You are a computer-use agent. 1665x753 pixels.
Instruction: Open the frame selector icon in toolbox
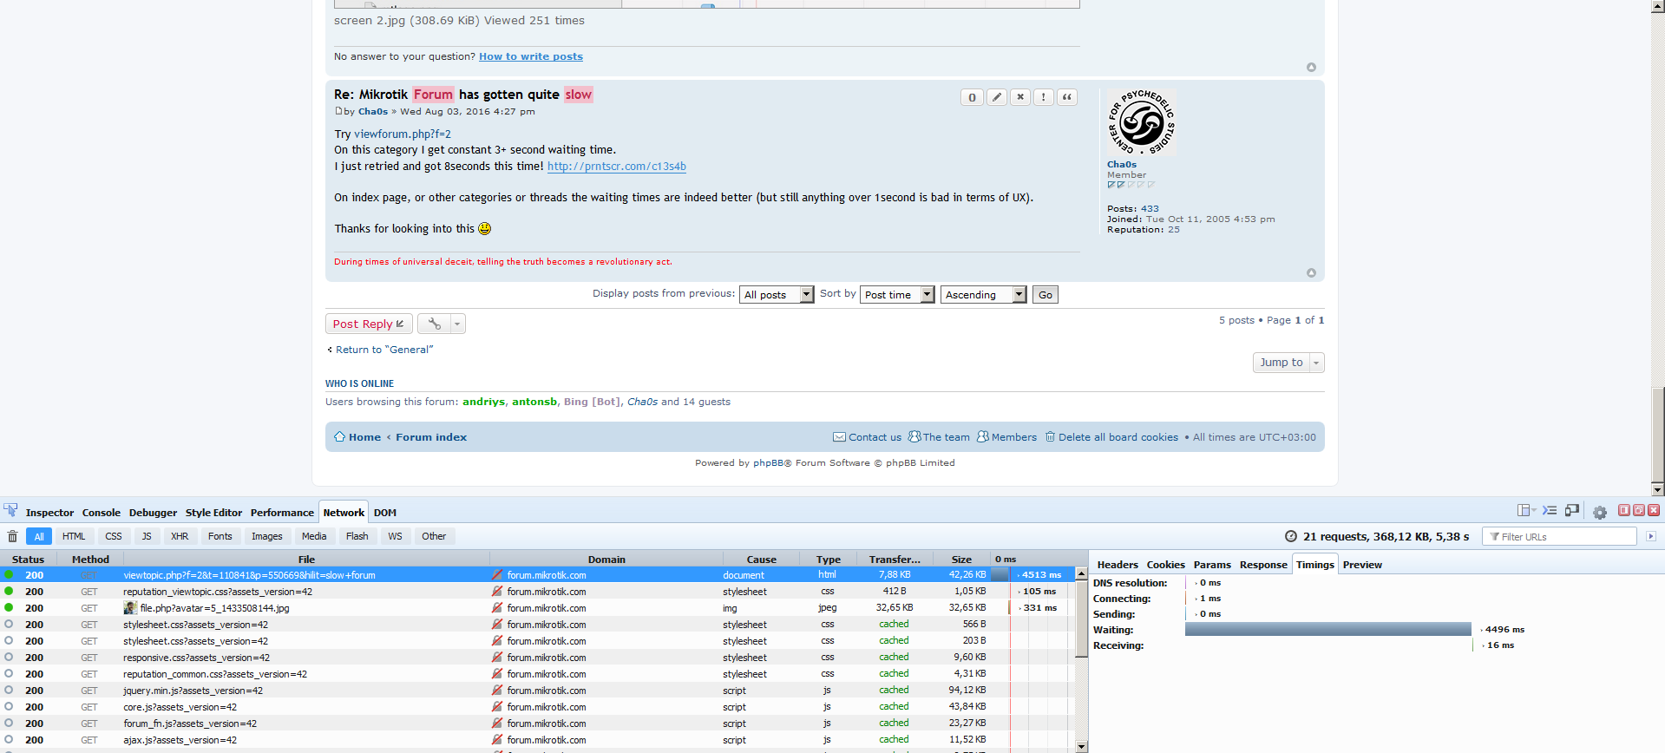(x=1526, y=510)
